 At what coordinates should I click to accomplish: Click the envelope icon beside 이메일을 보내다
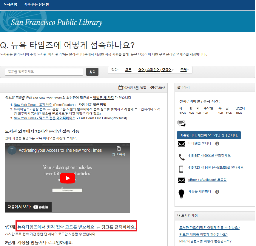pyautogui.click(x=181, y=144)
